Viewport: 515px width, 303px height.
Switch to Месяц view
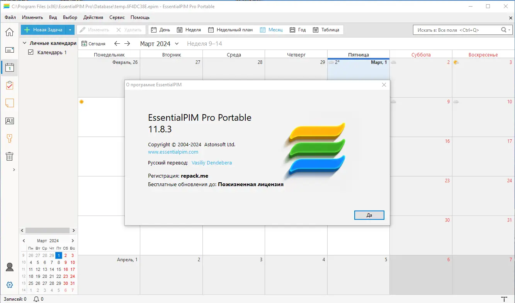point(271,30)
